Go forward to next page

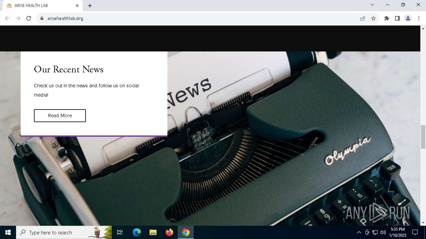18,18
